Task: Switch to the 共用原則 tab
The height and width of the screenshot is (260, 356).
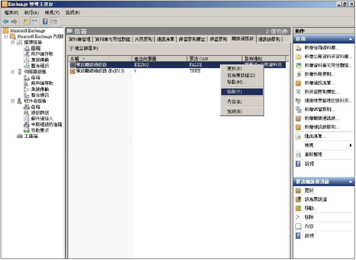Action: tap(144, 40)
